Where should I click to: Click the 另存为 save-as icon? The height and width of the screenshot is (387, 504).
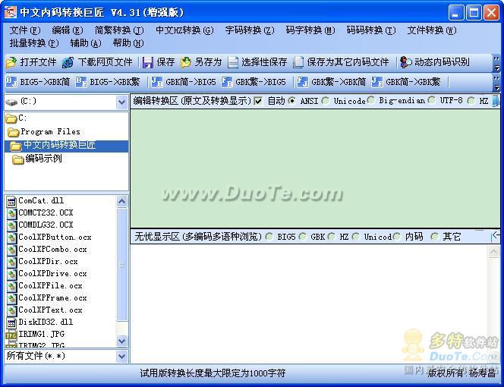pos(186,62)
